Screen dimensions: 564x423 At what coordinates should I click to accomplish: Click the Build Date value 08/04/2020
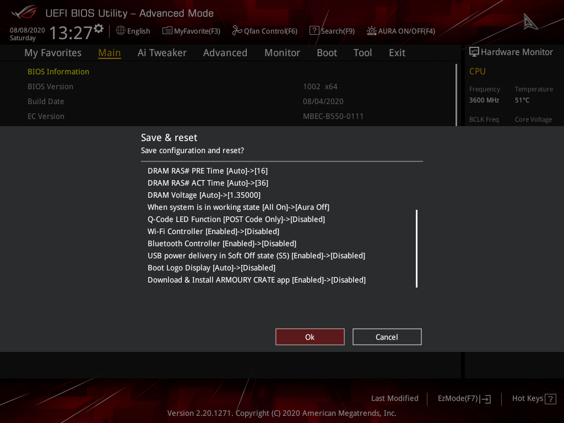(x=323, y=101)
